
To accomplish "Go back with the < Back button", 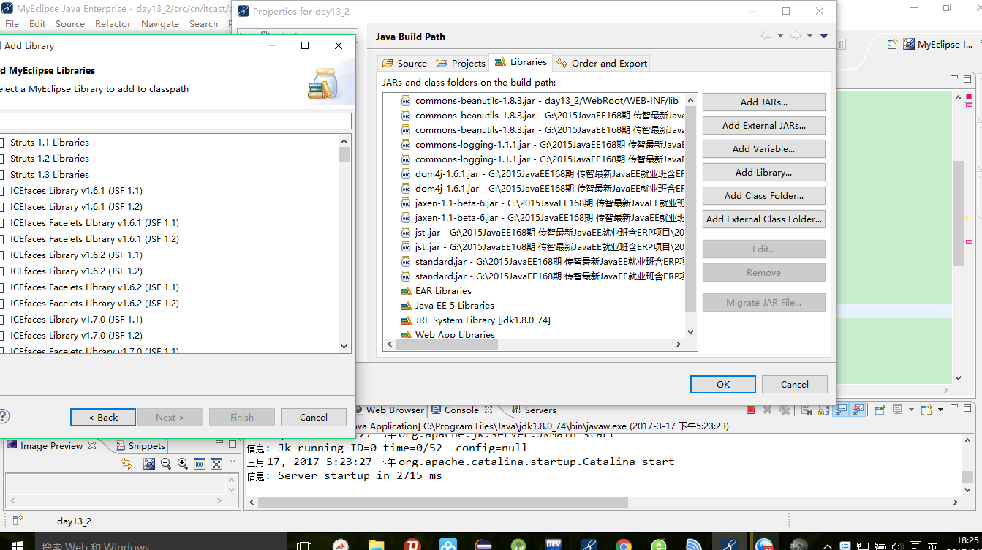I will 103,418.
